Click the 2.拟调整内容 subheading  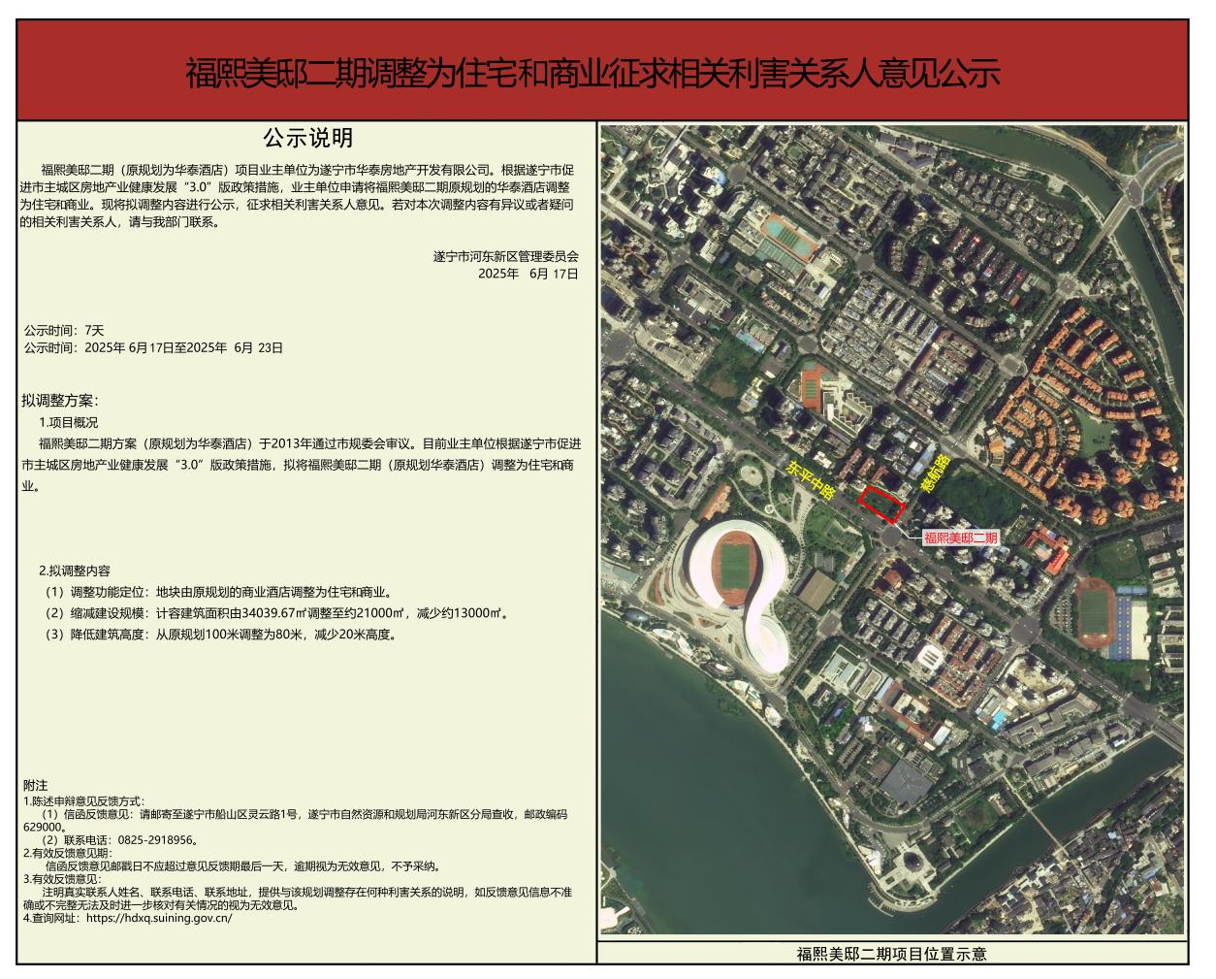coord(74,571)
